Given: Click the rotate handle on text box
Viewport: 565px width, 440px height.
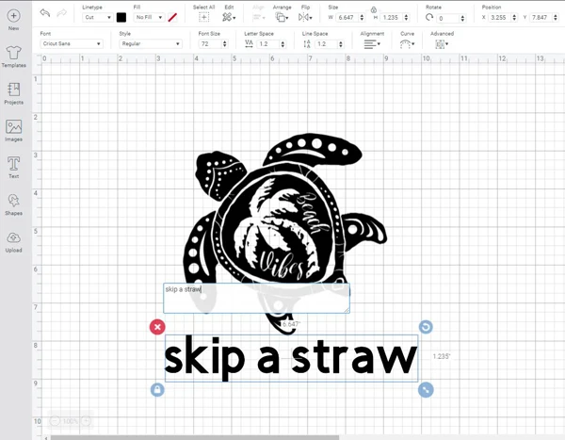Looking at the screenshot, I should coord(426,327).
